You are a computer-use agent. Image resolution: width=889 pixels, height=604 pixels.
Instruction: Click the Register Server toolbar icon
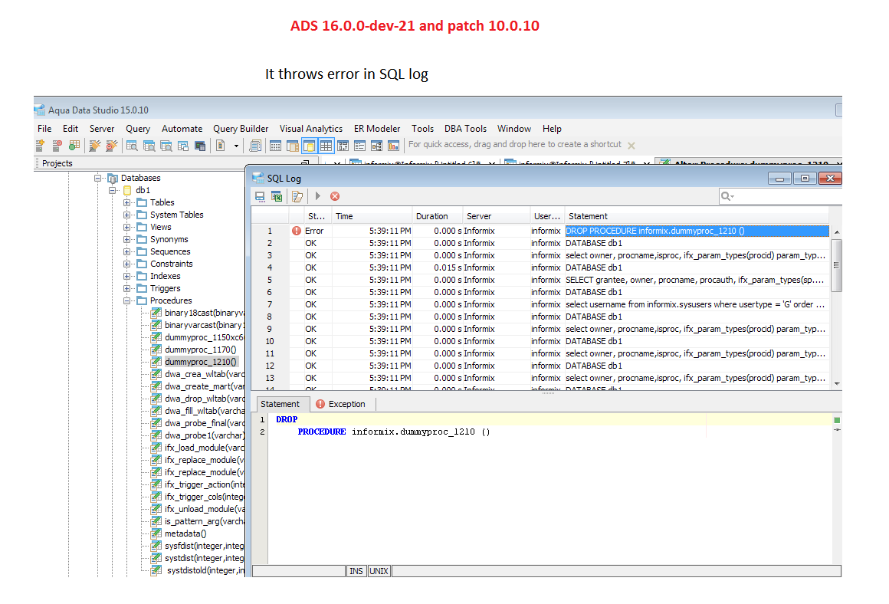[x=41, y=146]
